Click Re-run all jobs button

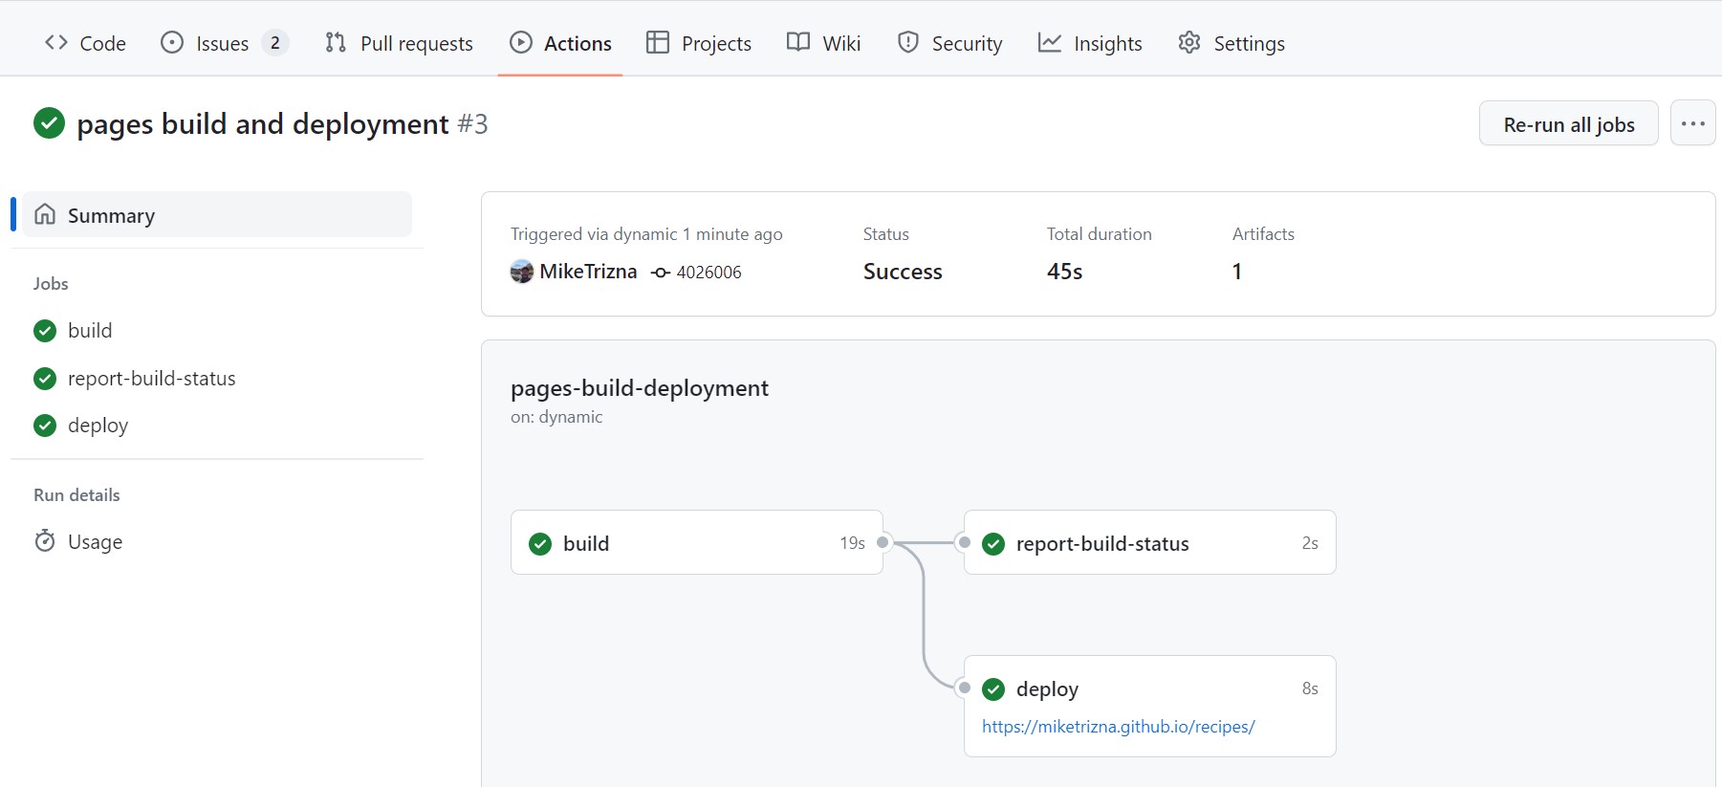click(x=1569, y=124)
